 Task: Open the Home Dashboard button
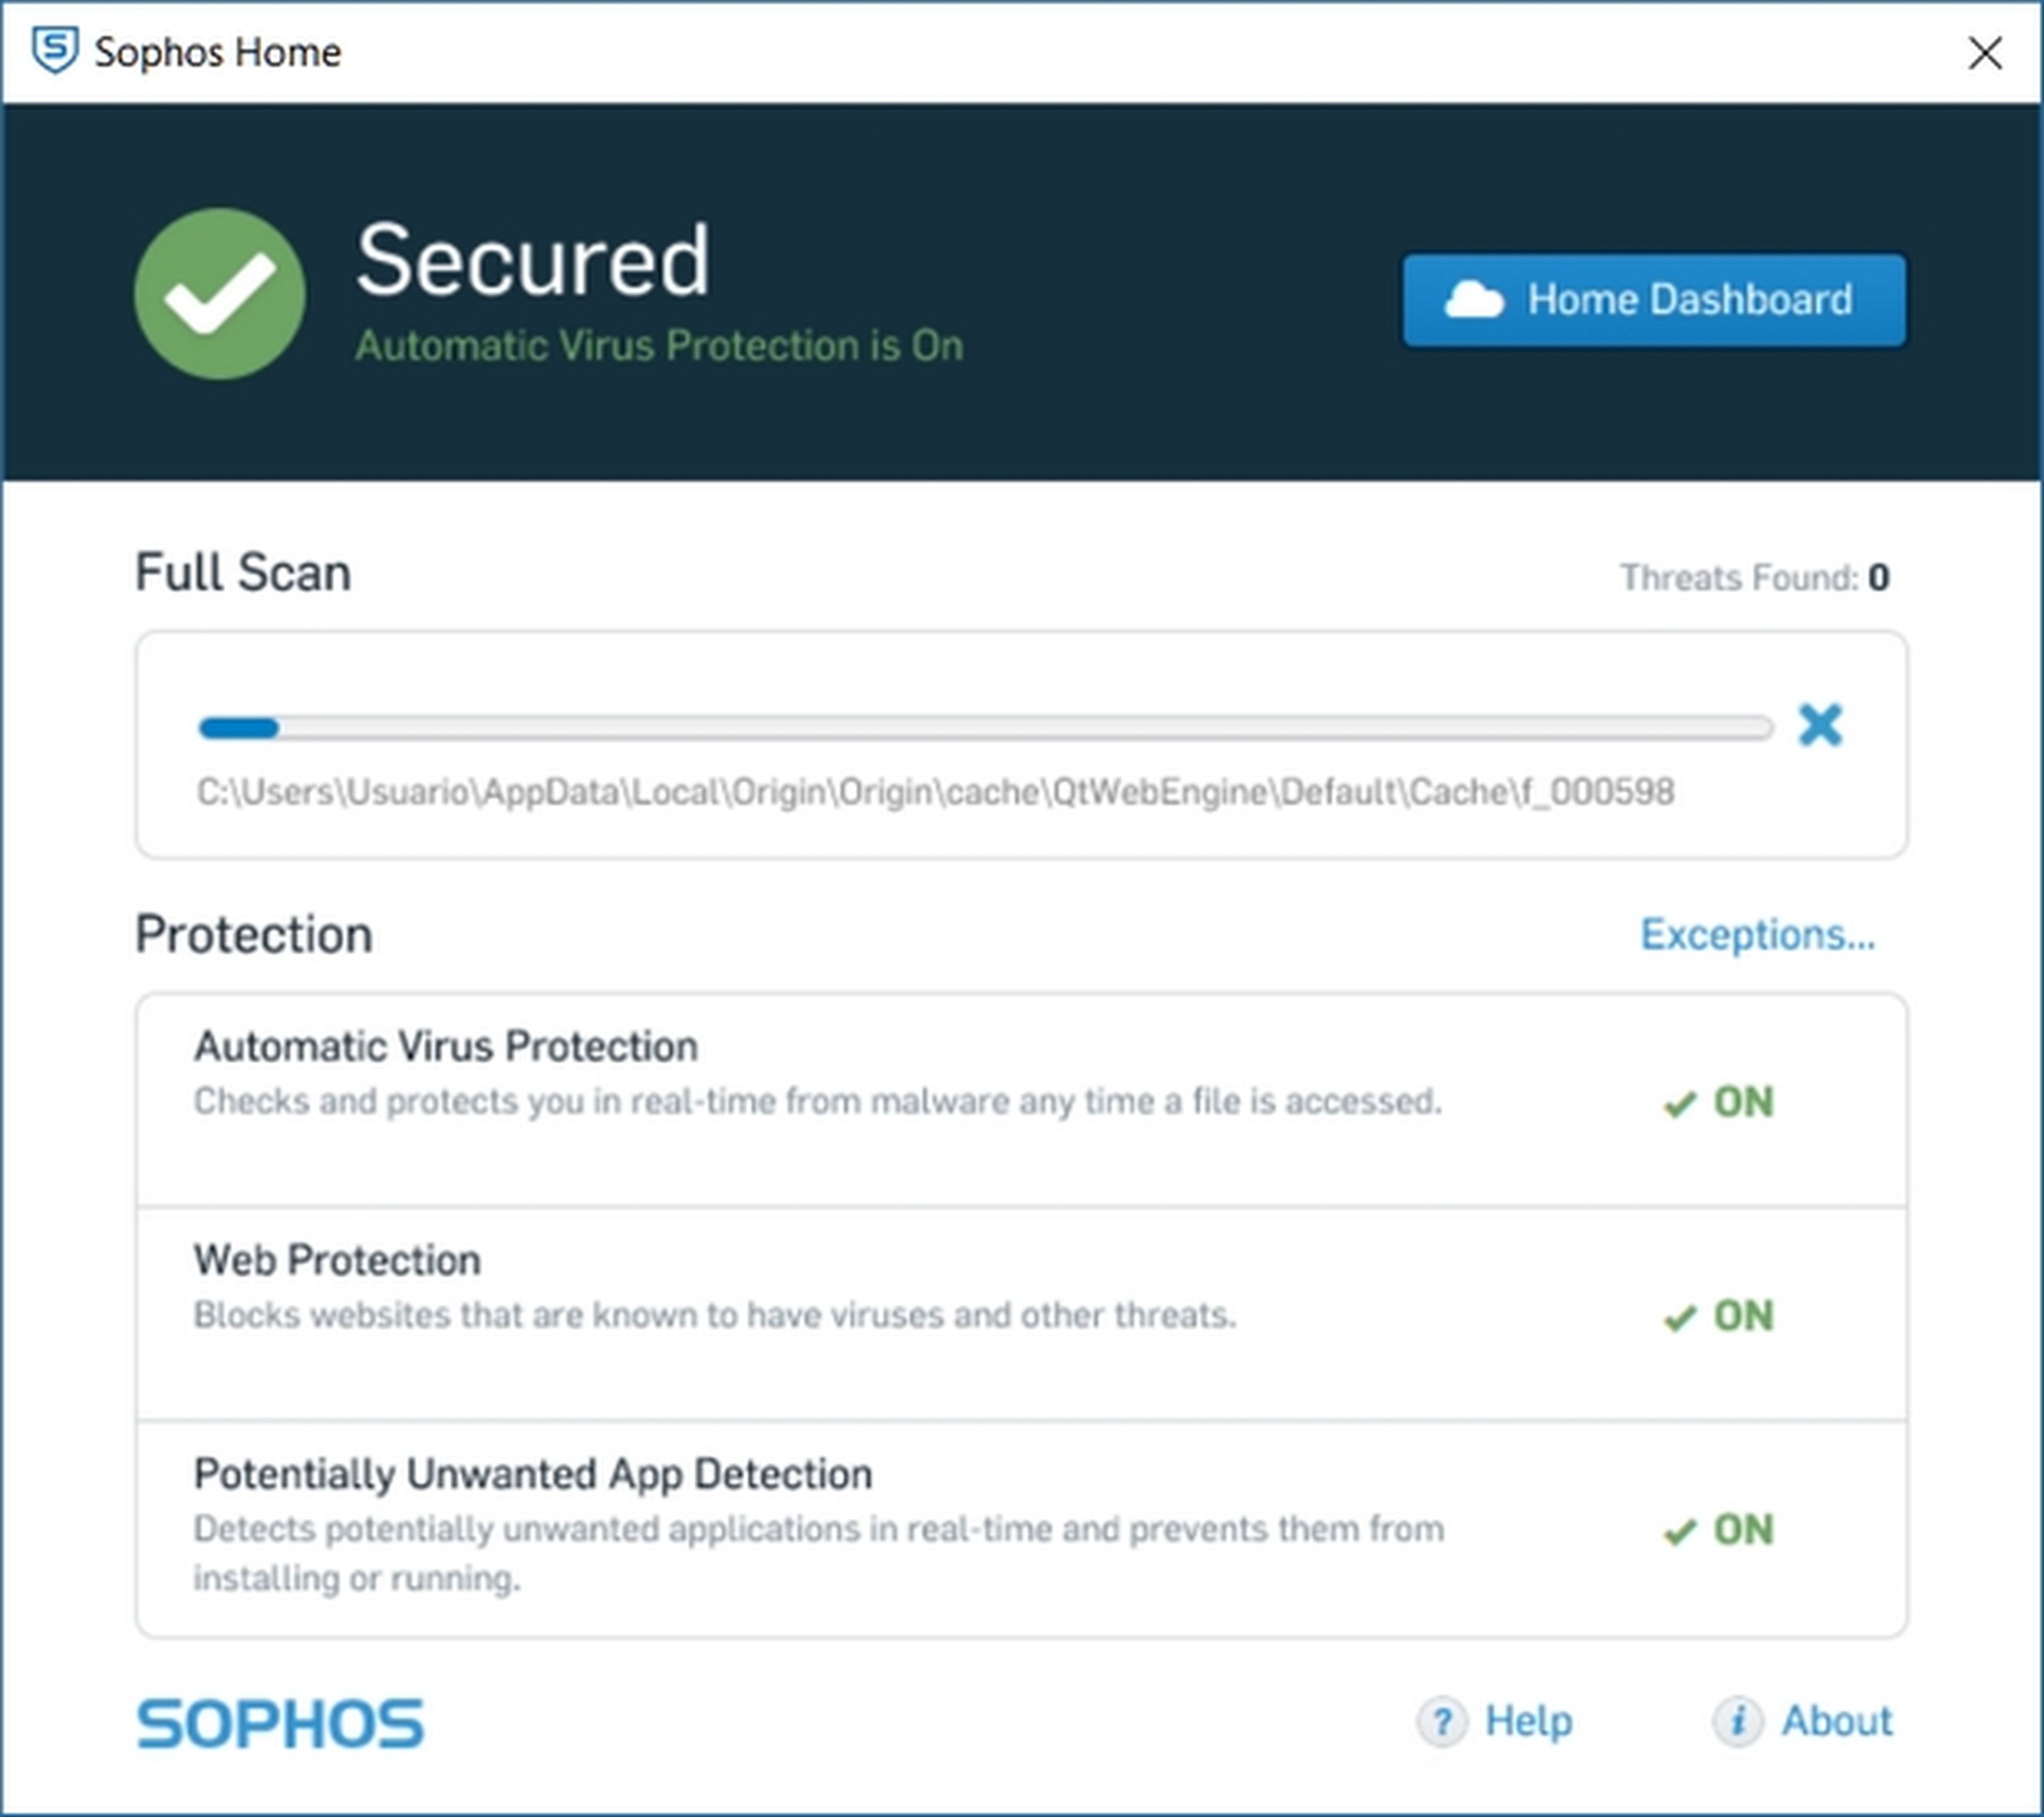[1654, 300]
